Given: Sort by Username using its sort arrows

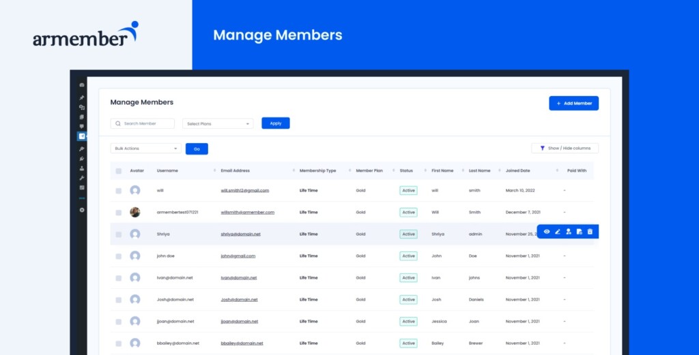Looking at the screenshot, I should [x=215, y=171].
